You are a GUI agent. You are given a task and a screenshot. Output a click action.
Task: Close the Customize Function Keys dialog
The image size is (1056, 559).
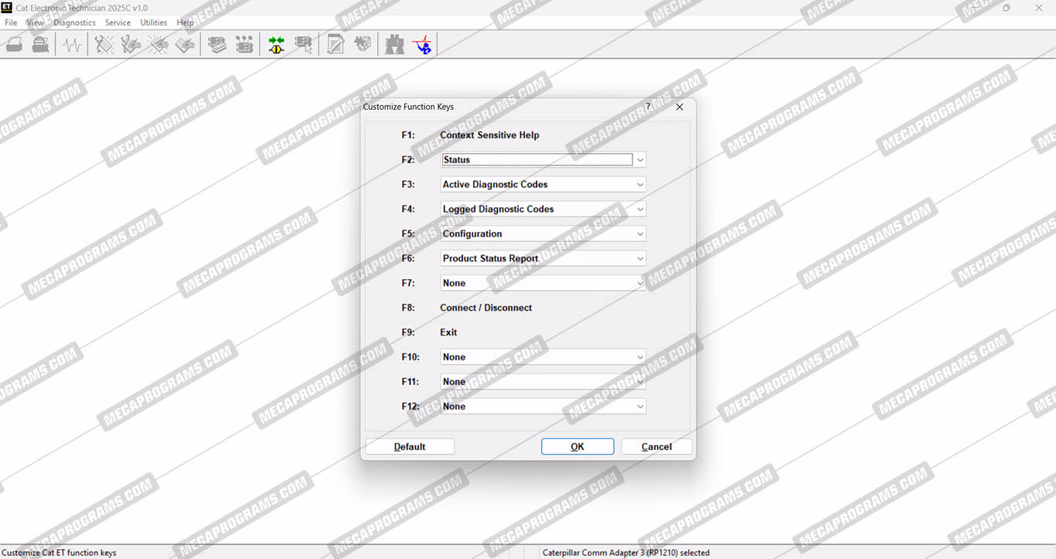[x=680, y=107]
